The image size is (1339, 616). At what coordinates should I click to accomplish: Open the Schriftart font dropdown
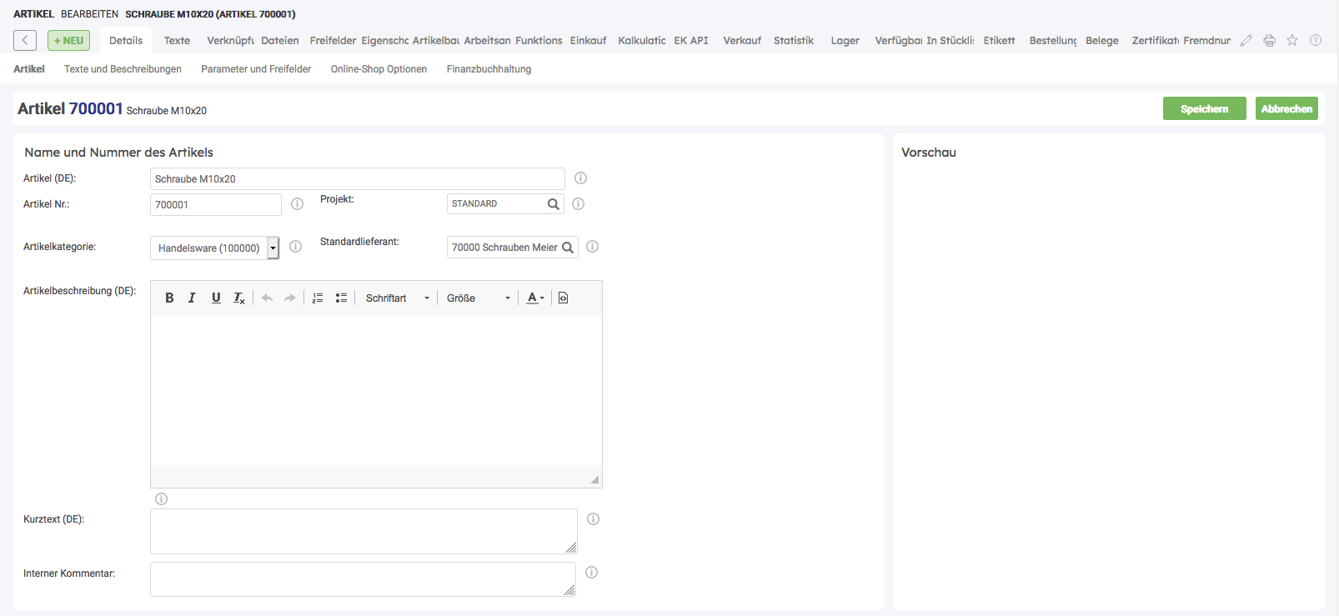398,298
